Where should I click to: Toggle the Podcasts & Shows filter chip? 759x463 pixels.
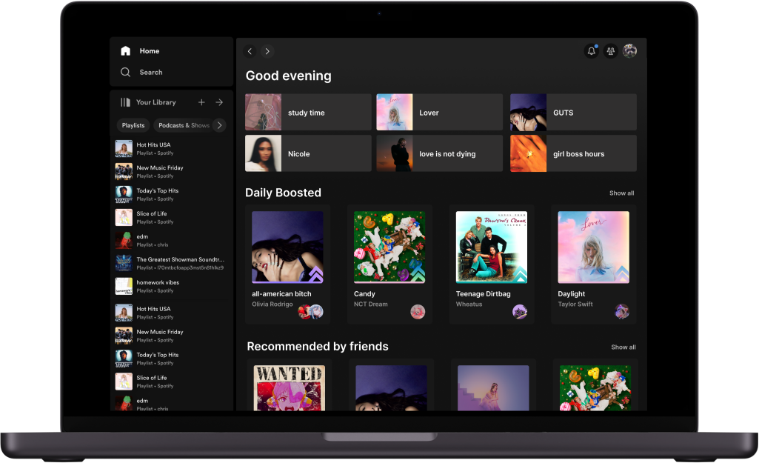tap(184, 125)
